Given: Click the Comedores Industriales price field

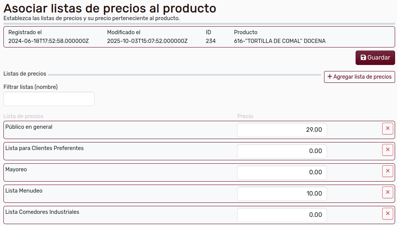Looking at the screenshot, I should tap(282, 215).
